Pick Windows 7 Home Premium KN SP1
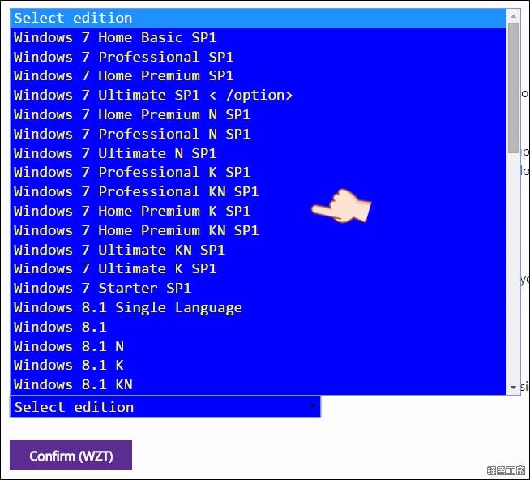 pos(259,230)
